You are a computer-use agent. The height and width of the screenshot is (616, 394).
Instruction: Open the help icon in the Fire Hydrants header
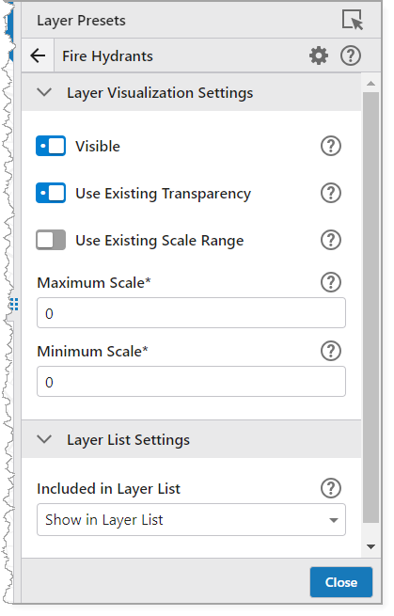pyautogui.click(x=351, y=55)
